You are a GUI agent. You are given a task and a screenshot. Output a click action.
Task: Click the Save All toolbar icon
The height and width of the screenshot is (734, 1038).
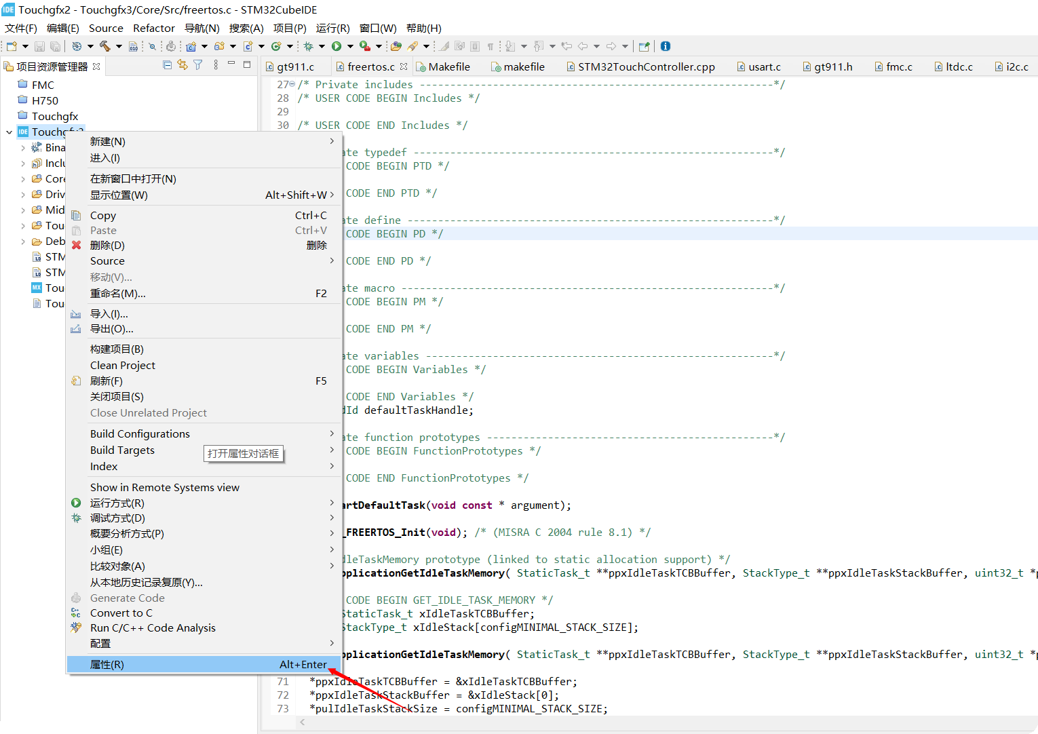(x=56, y=45)
